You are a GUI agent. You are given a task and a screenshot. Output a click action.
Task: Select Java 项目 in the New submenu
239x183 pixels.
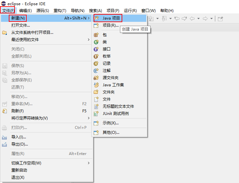coord(111,18)
